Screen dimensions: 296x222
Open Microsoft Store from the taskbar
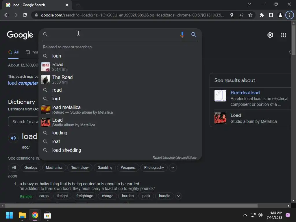[47, 215]
